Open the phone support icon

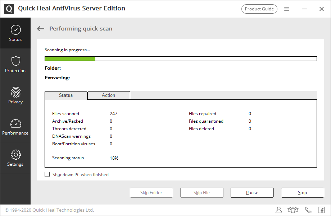point(308,210)
